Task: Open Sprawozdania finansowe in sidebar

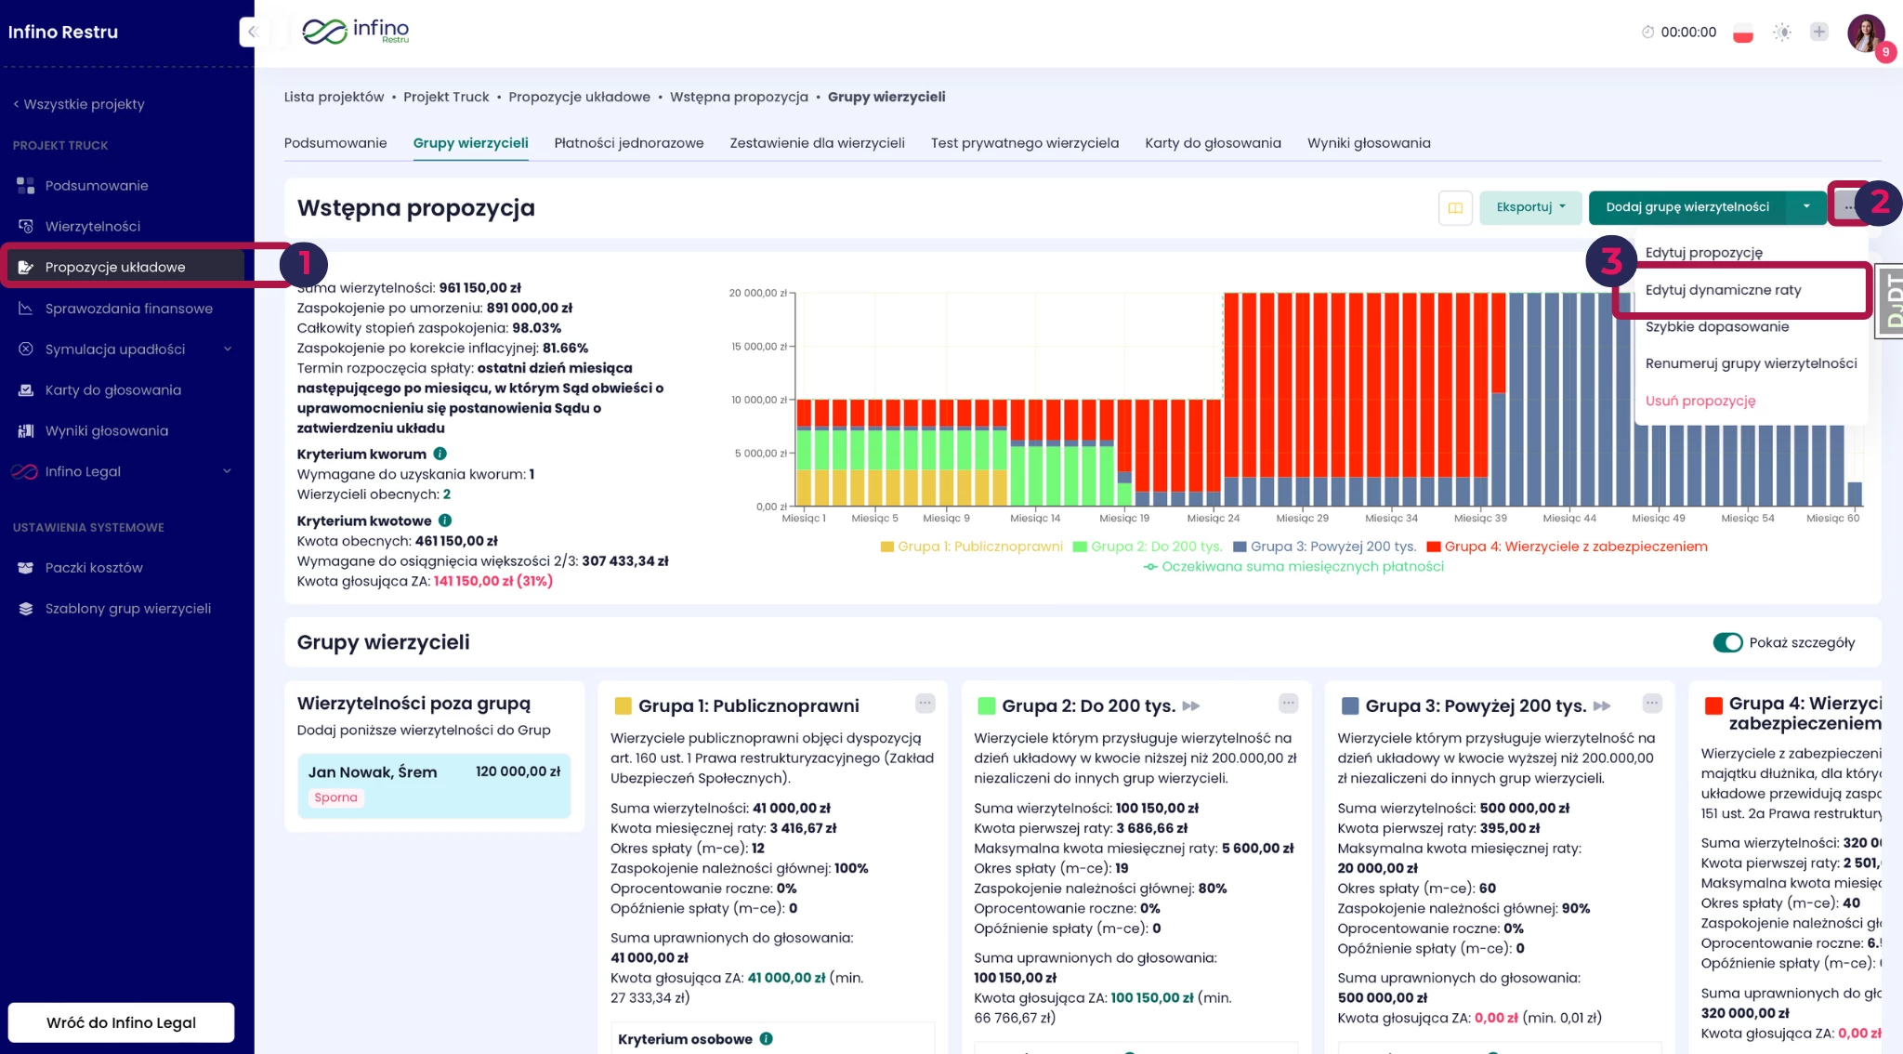Action: 128,309
